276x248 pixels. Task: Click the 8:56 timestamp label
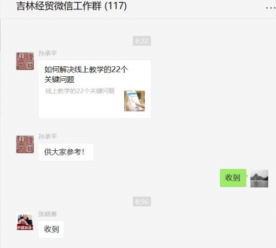click(x=142, y=202)
